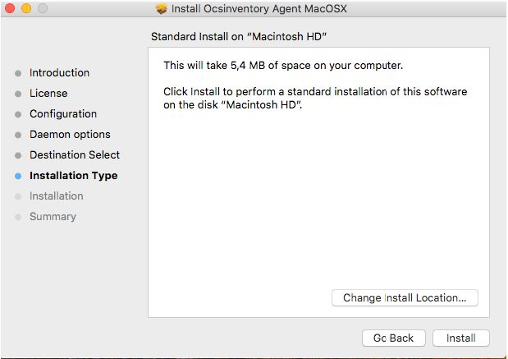Select the Introduction step in sidebar
Screen dimensions: 508x359
[59, 73]
